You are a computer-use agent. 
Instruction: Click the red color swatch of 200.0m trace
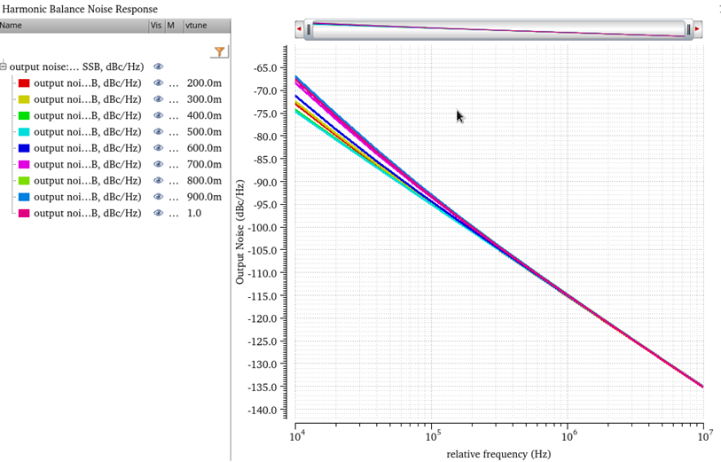point(25,83)
